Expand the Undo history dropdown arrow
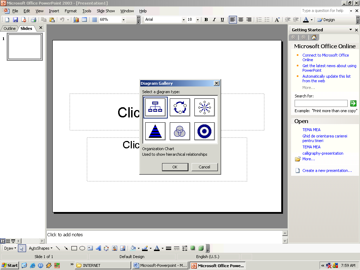The height and width of the screenshot is (270, 360). 68,20
